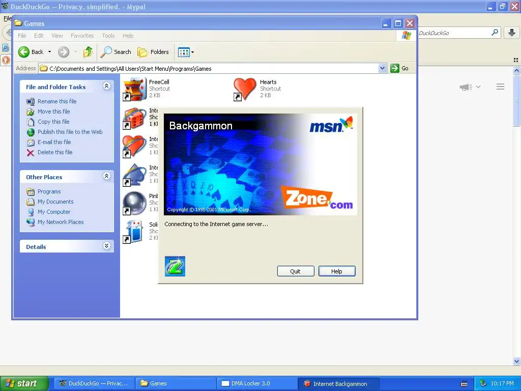Select the Solitaire shortcut icon
Viewport: 521px width, 391px height.
click(134, 232)
